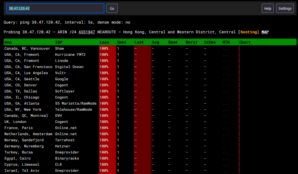Click the Digital Ocean ISP cell
Screen dimensions: 298x174
[69, 67]
